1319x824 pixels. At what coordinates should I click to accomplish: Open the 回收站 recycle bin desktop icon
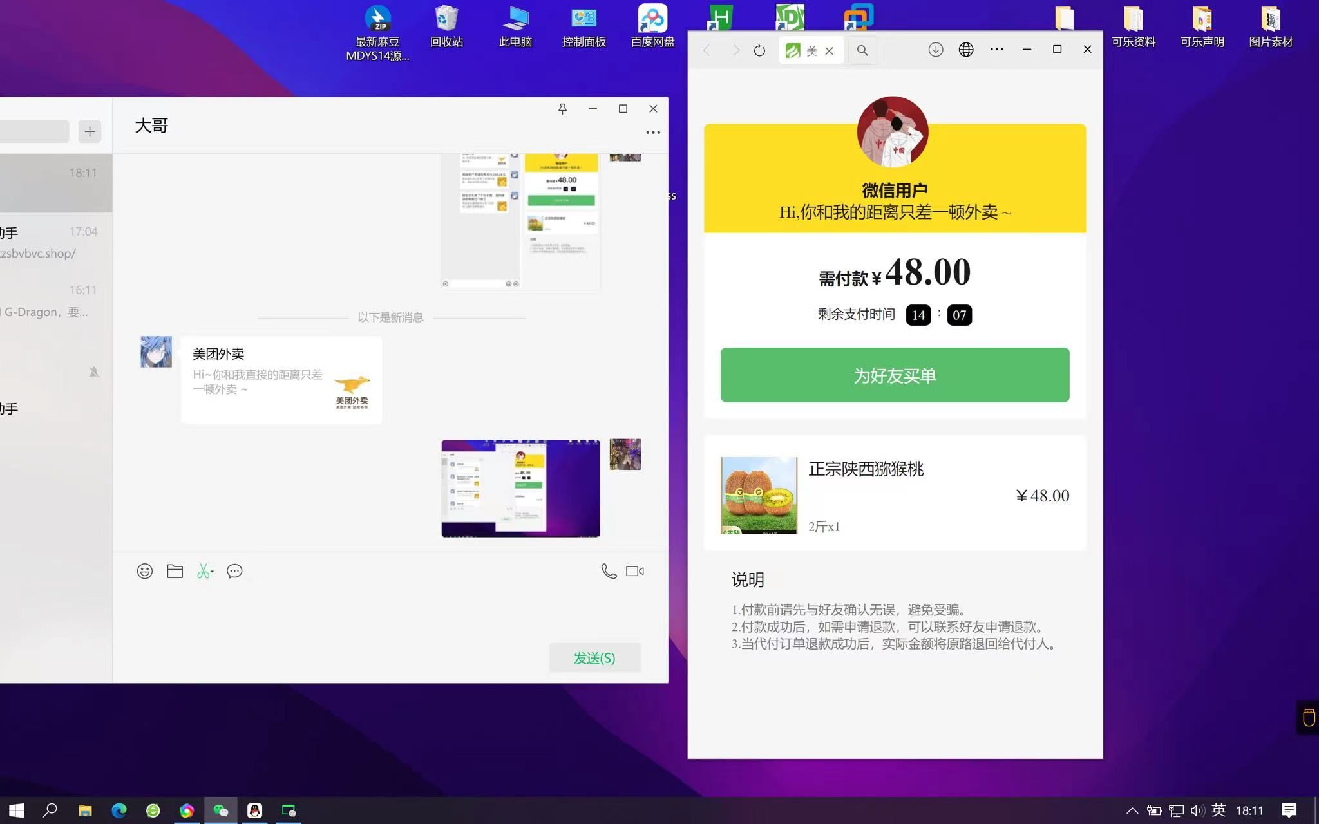point(446,26)
